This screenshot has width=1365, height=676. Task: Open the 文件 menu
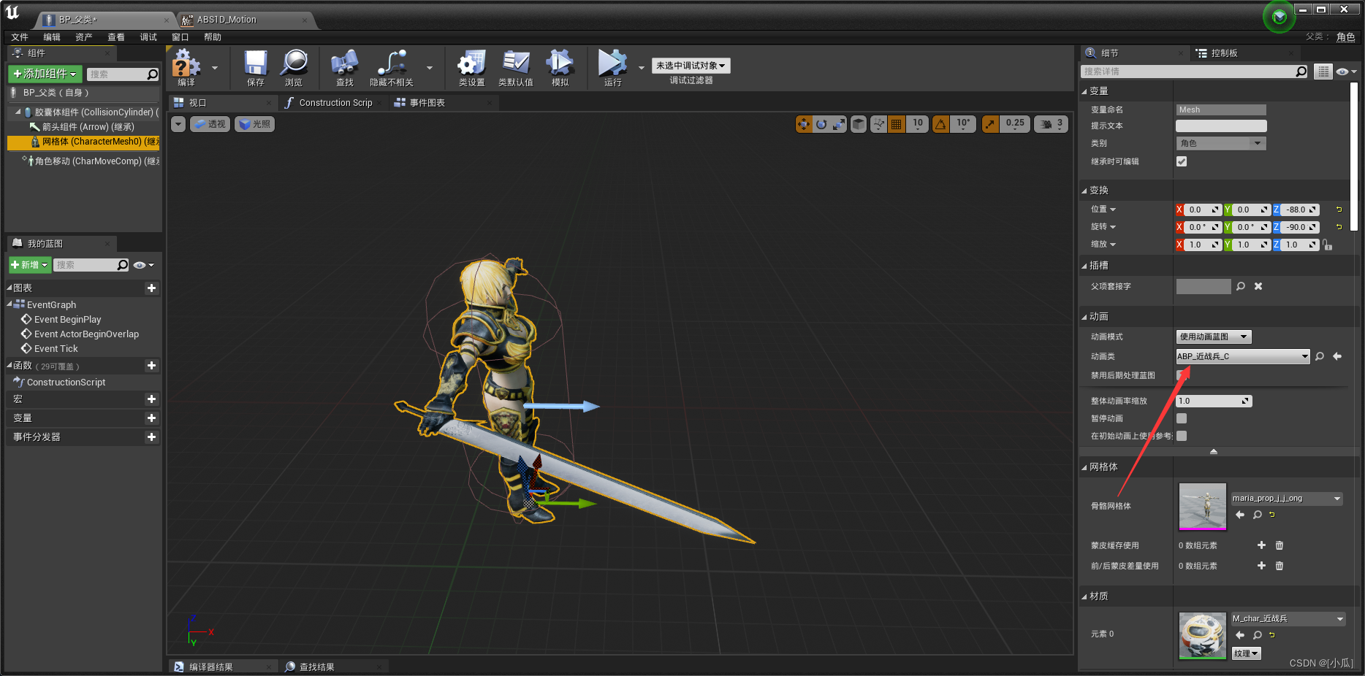(20, 37)
